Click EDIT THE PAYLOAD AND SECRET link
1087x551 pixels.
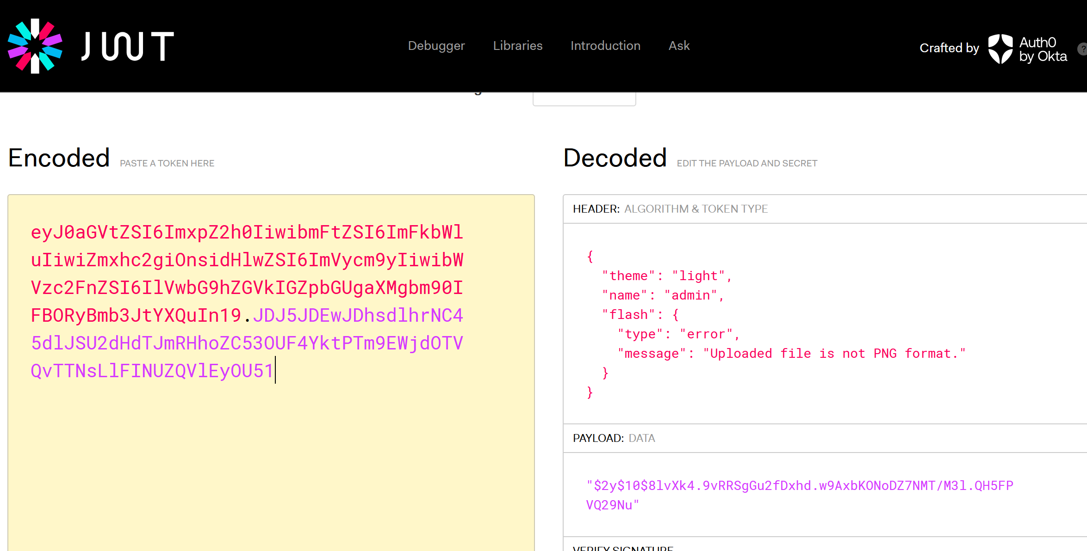pyautogui.click(x=747, y=162)
